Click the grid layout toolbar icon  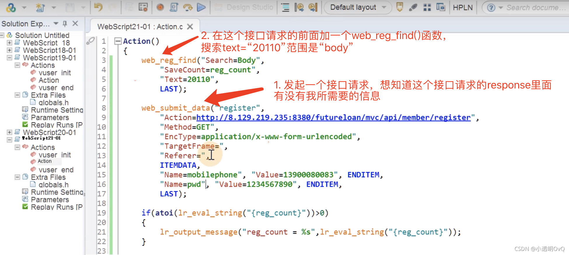(427, 8)
